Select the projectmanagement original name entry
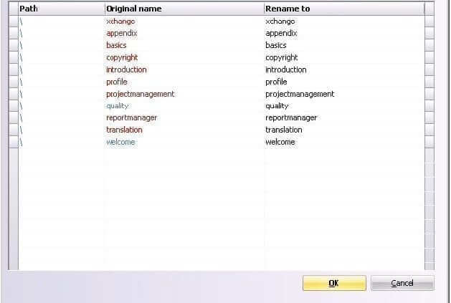Viewport: 451px width, 303px height. (x=141, y=94)
